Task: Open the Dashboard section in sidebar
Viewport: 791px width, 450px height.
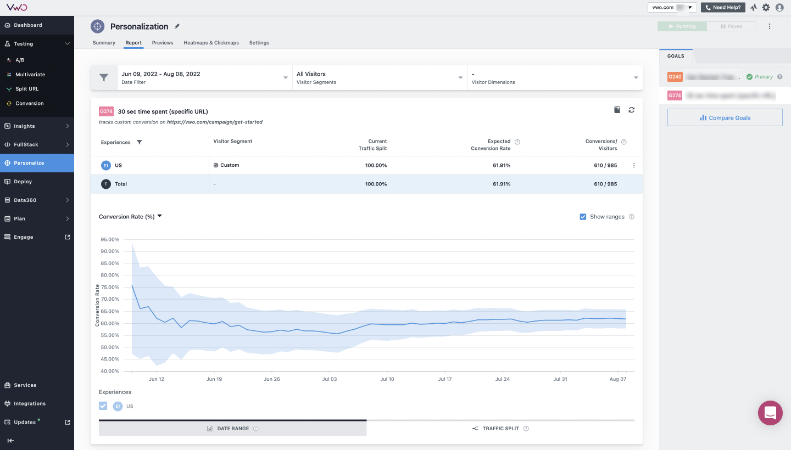Action: 27,25
